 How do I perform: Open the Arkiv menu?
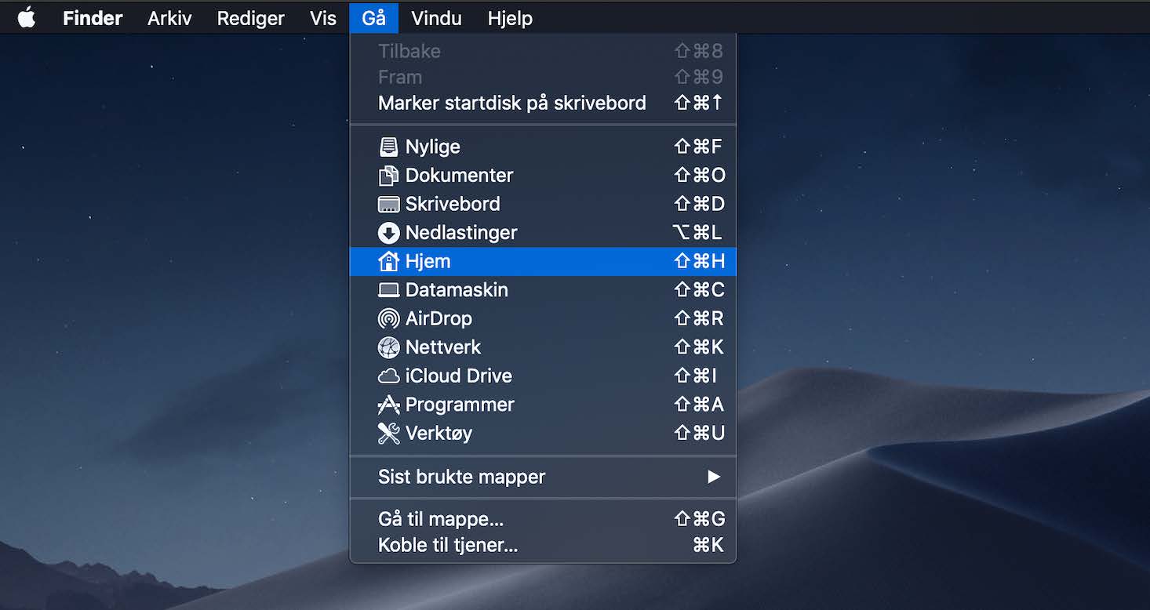coord(169,18)
